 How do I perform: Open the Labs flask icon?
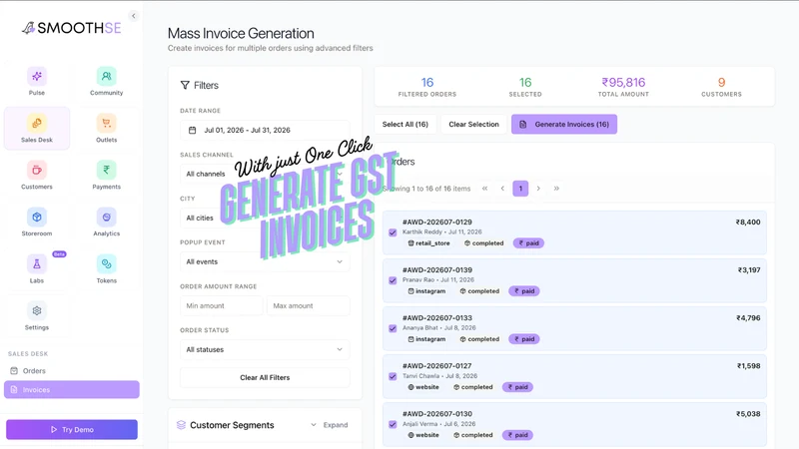coord(37,263)
